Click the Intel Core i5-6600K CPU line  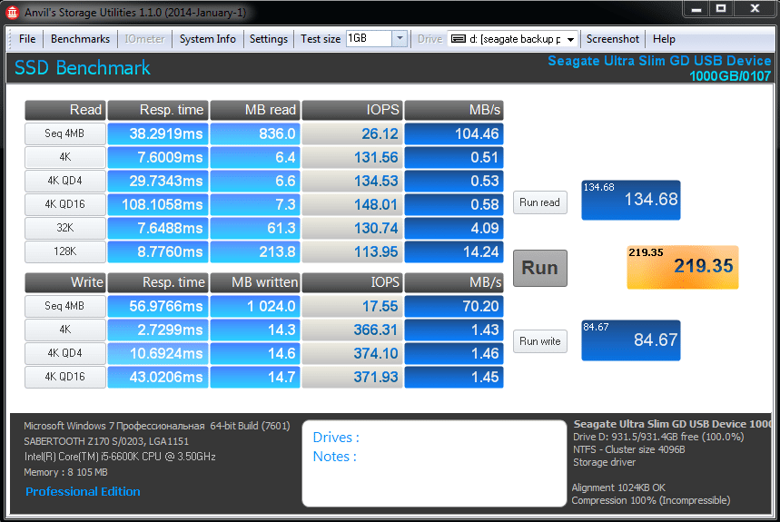point(119,457)
